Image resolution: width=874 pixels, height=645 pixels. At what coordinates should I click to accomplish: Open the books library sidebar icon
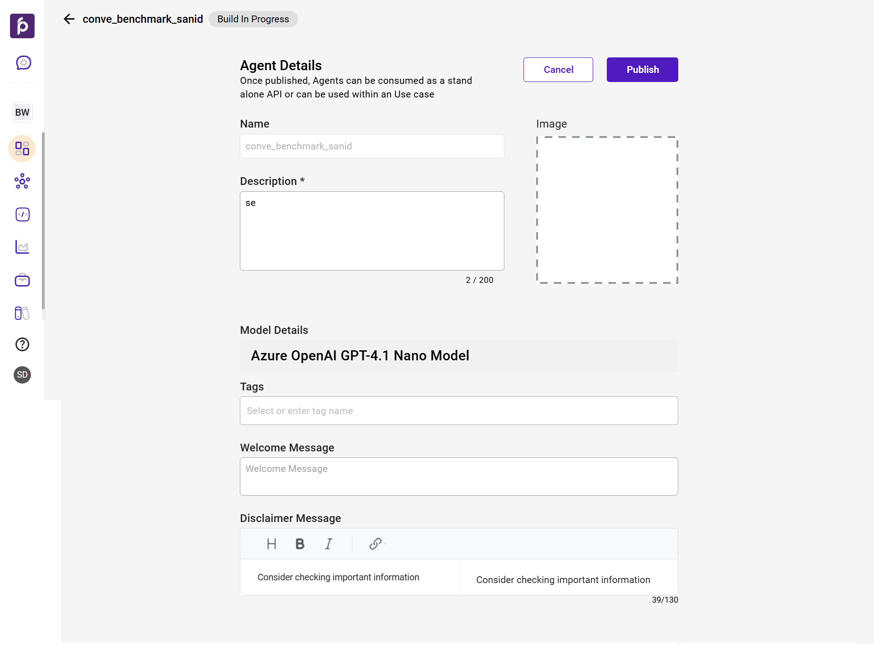point(22,313)
